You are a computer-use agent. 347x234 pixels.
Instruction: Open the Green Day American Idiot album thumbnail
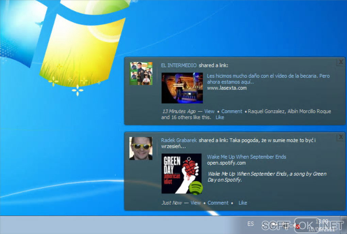pos(182,174)
